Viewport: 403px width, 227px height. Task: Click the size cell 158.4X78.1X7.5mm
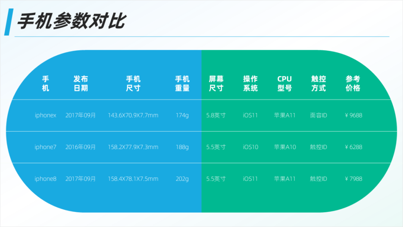coord(133,179)
